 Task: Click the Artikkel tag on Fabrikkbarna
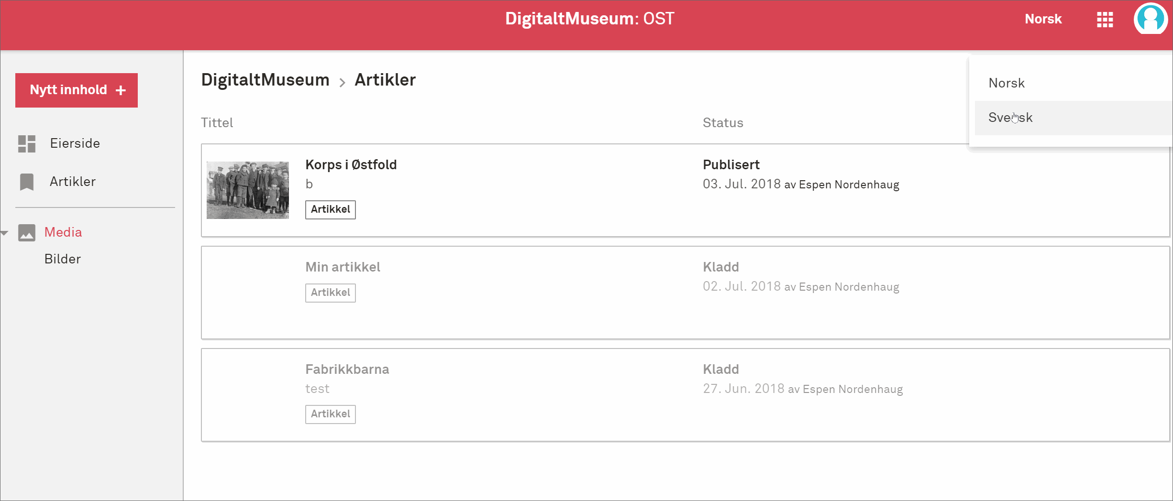pos(331,414)
